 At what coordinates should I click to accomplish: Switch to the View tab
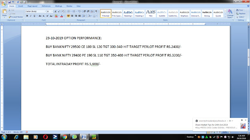pos(79,6)
